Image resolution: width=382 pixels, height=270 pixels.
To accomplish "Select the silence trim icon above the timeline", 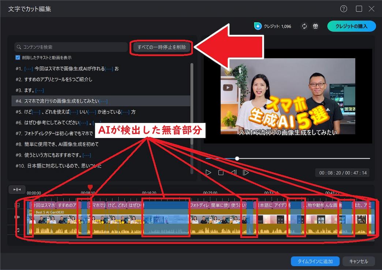I will (x=16, y=189).
